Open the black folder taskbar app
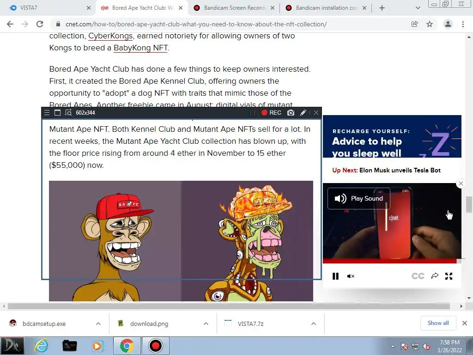 (x=69, y=346)
